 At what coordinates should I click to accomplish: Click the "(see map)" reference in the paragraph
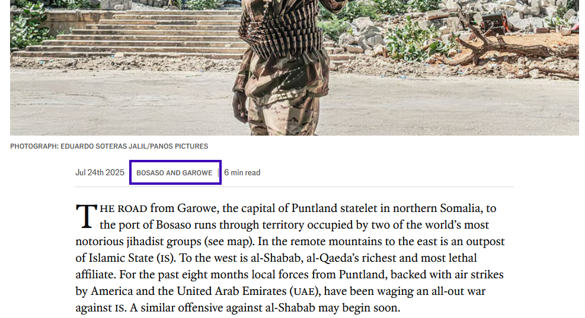229,242
